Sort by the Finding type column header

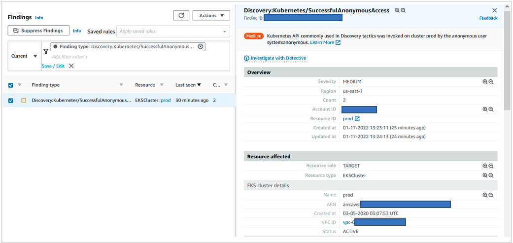(x=46, y=85)
